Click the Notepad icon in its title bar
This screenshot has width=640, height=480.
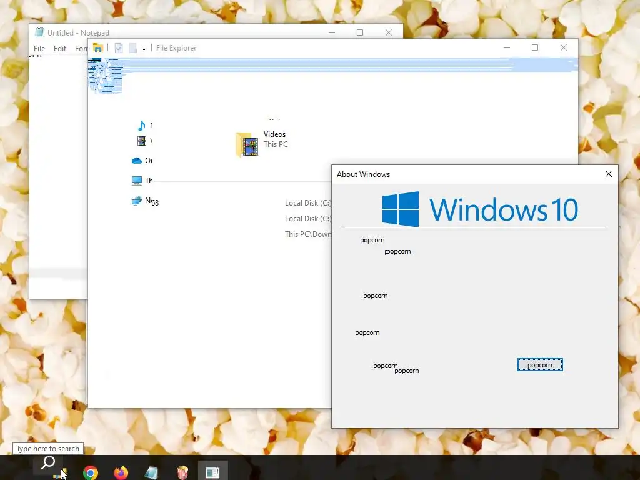click(x=39, y=32)
